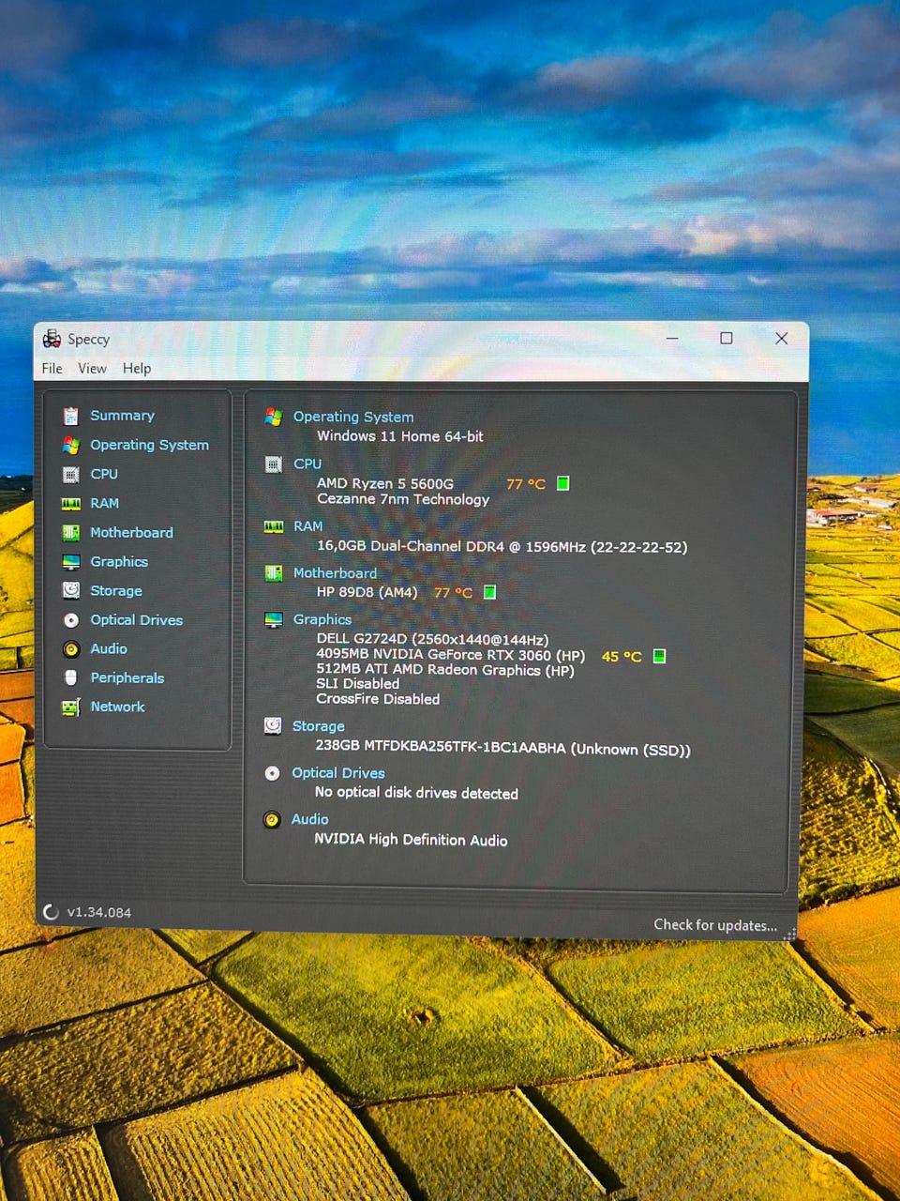Click Check for updates link
The image size is (900, 1201).
tap(715, 925)
